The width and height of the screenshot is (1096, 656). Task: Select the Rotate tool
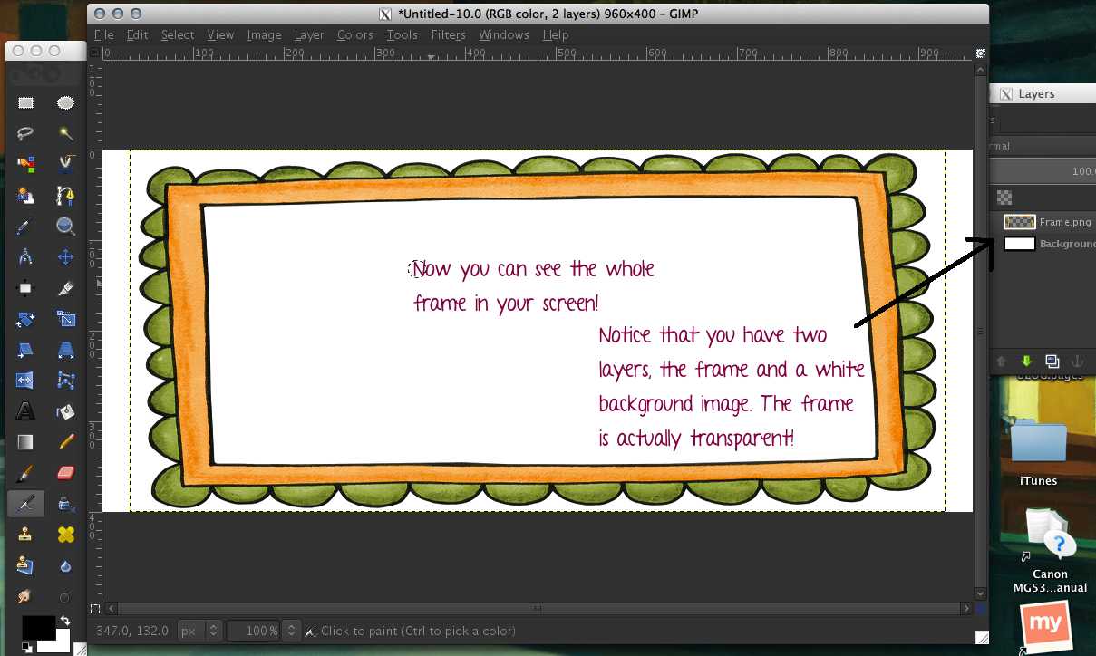[26, 319]
